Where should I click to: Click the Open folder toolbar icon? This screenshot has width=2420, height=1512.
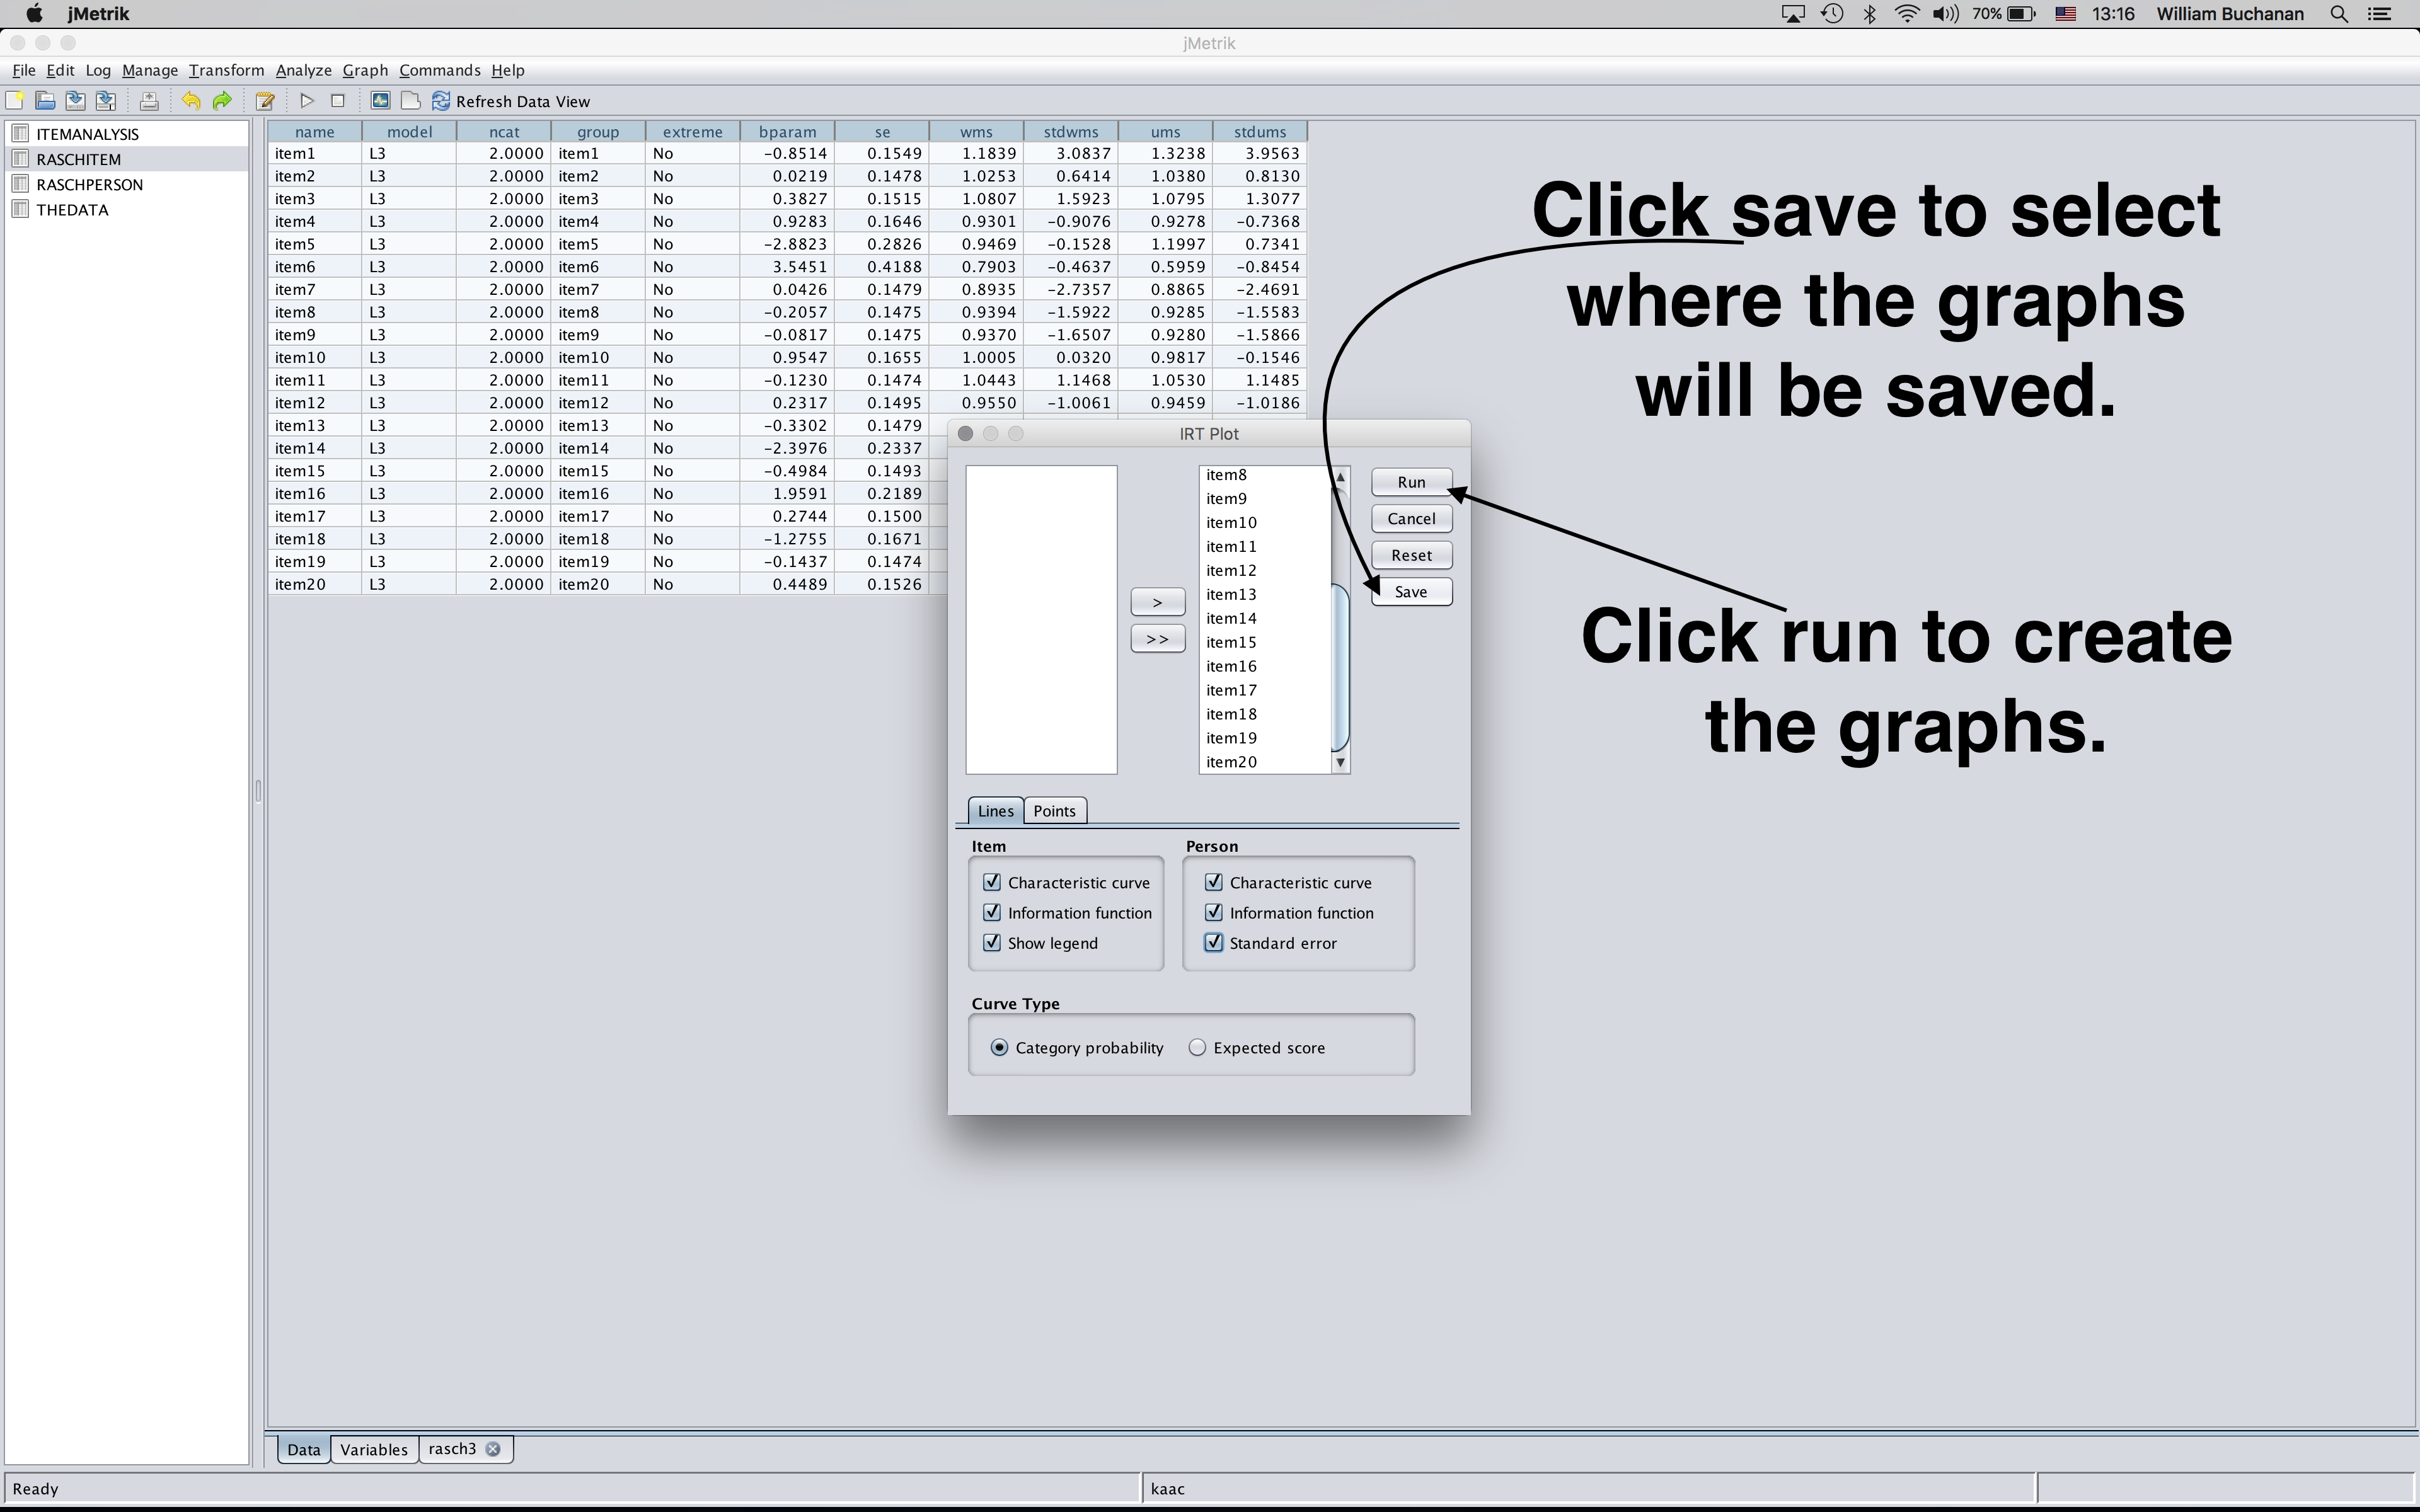45,101
